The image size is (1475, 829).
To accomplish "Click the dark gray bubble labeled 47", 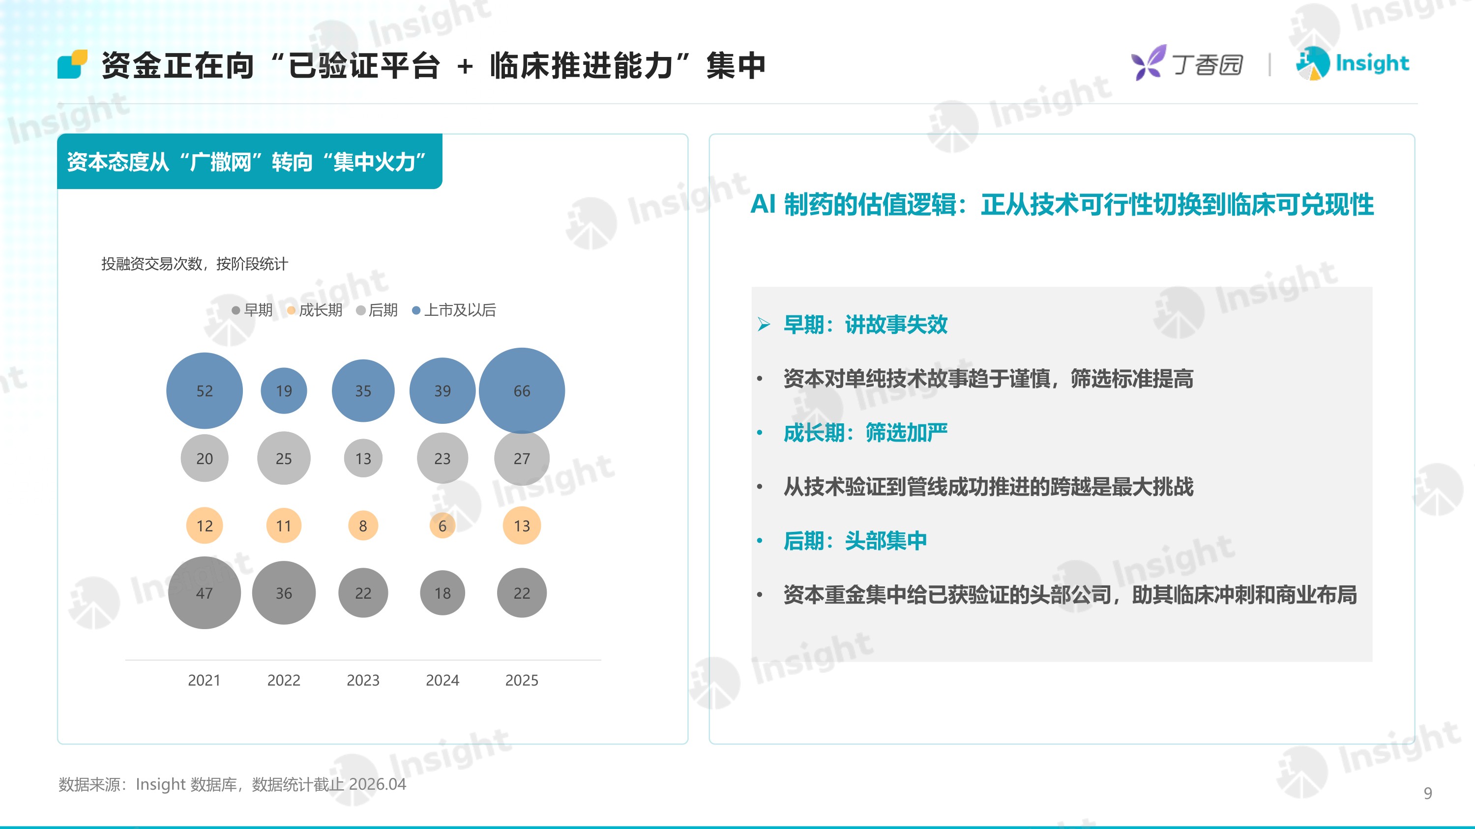I will [x=205, y=593].
